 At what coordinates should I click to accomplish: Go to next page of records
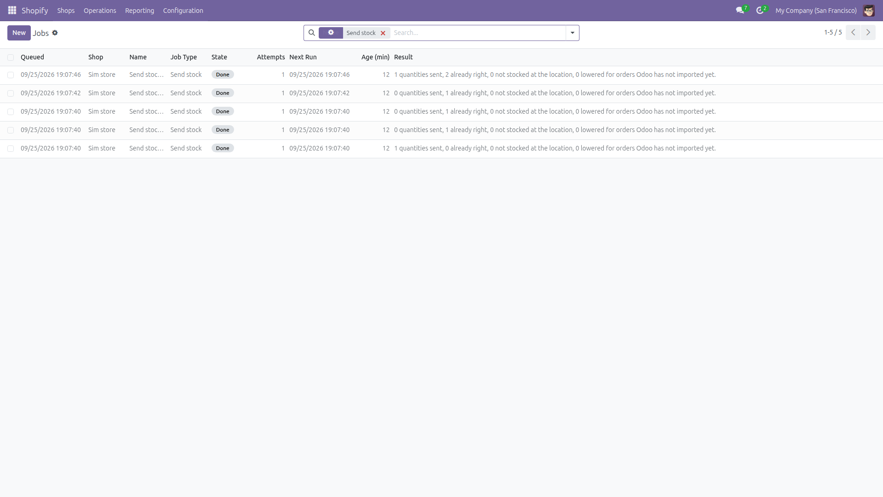click(868, 33)
